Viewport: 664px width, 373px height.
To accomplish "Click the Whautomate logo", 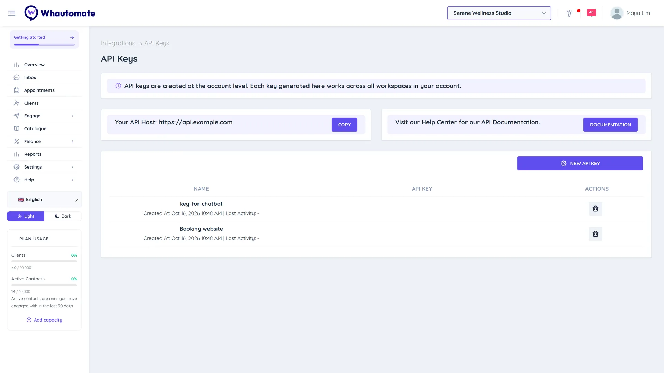I will point(60,13).
